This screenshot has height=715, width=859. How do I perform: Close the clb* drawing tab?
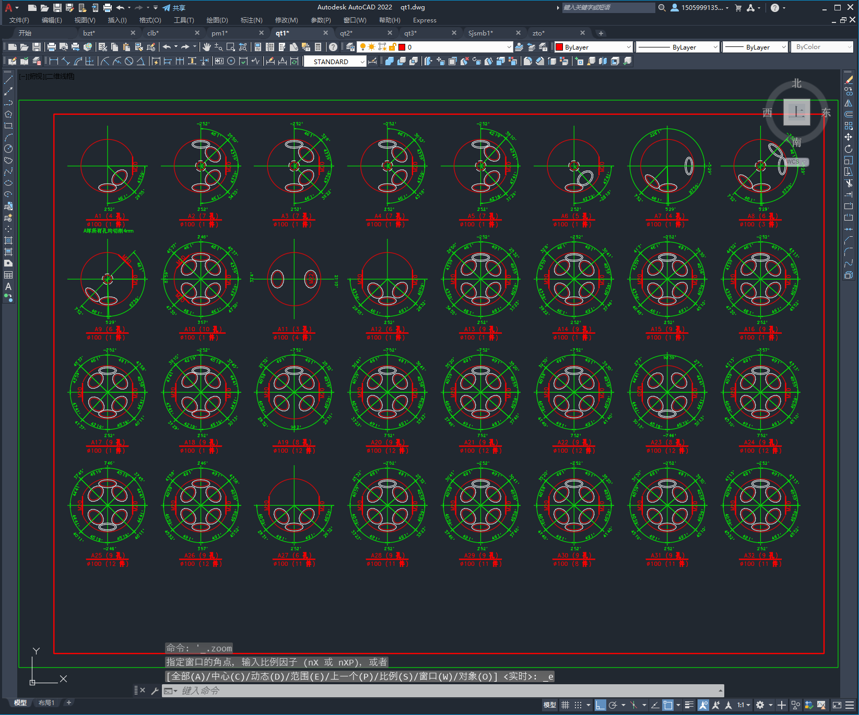(197, 33)
